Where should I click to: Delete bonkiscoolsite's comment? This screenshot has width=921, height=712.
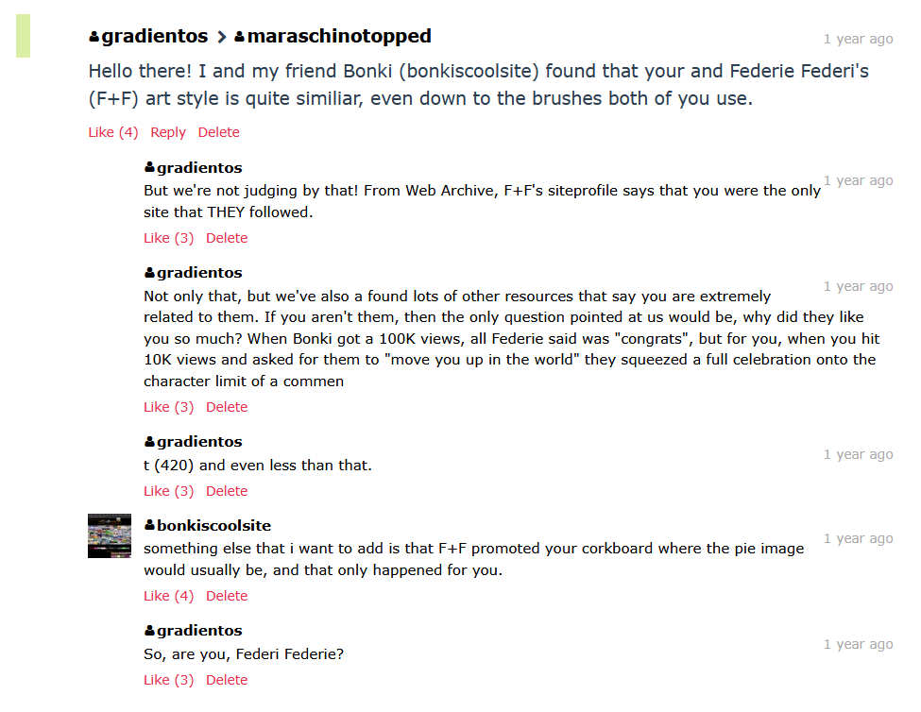point(227,596)
